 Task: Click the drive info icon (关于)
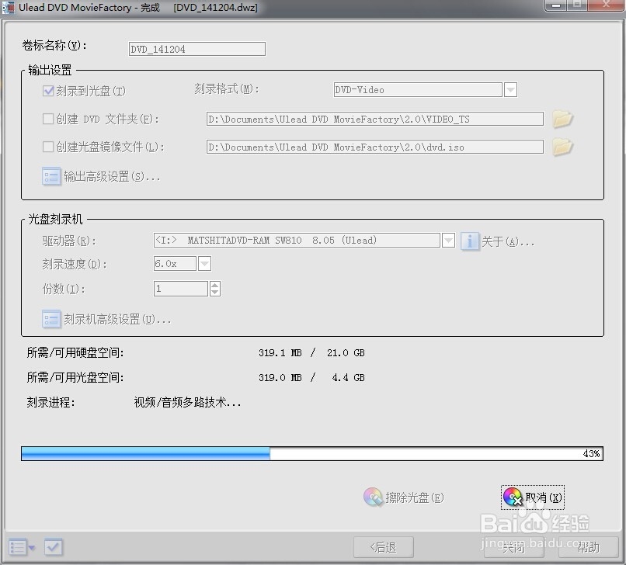469,241
